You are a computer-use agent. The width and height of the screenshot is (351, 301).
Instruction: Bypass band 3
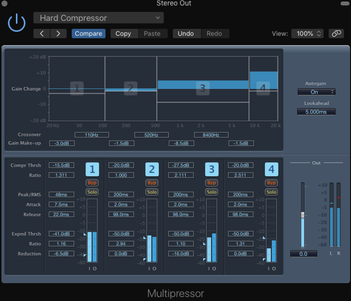coord(212,183)
